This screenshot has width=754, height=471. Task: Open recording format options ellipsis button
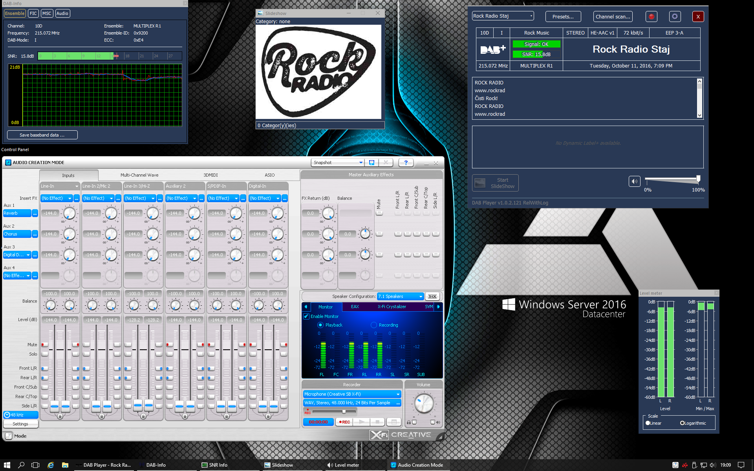(x=398, y=403)
